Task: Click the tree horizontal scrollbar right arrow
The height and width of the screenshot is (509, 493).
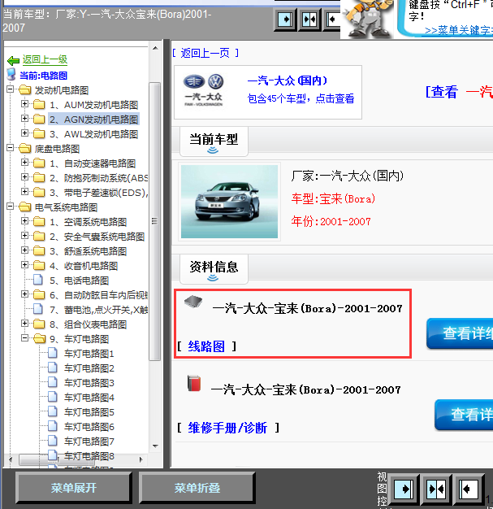Action: pos(141,459)
